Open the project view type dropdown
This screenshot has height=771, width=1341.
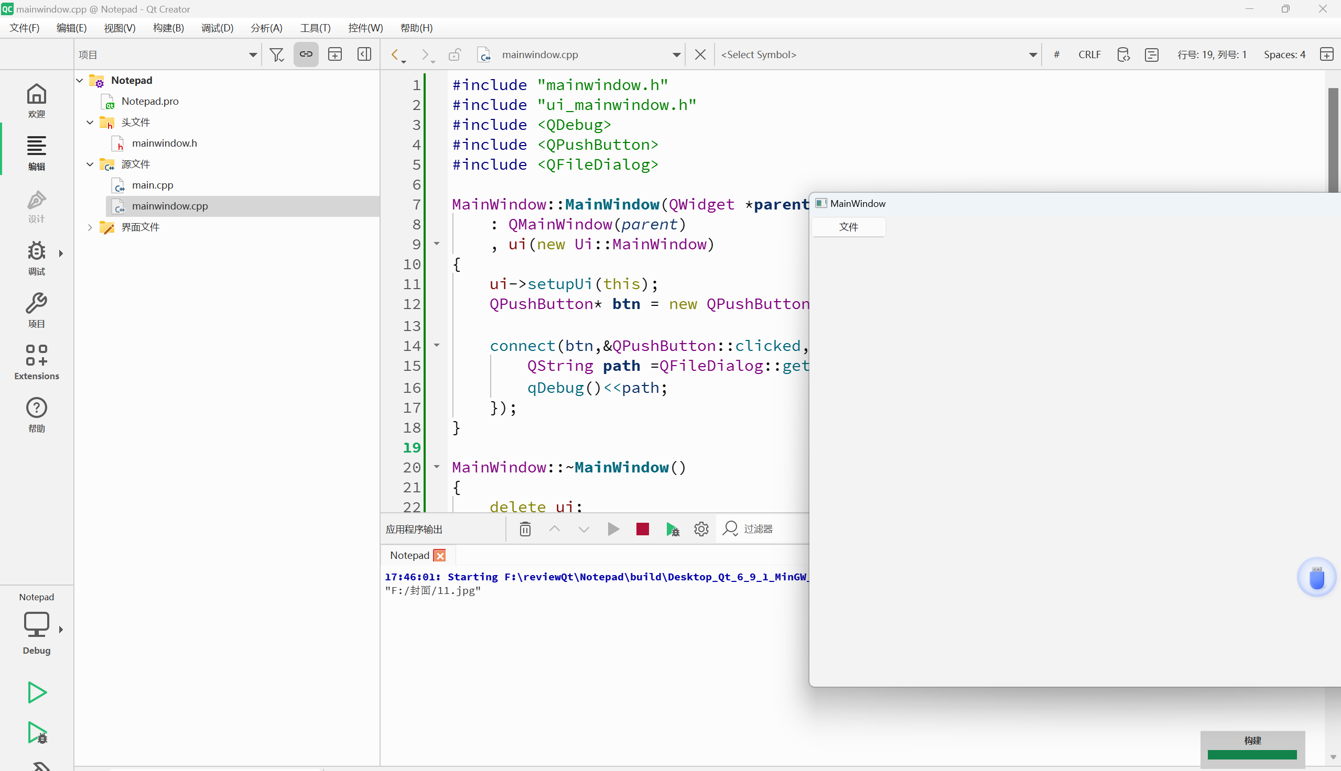pyautogui.click(x=167, y=54)
